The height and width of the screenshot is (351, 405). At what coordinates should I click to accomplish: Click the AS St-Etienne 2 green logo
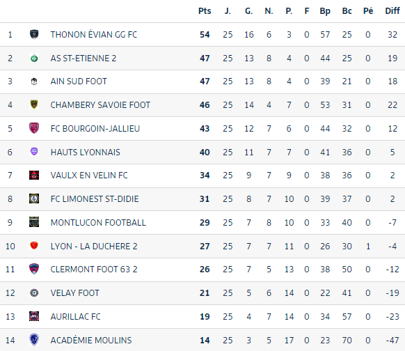click(x=34, y=58)
